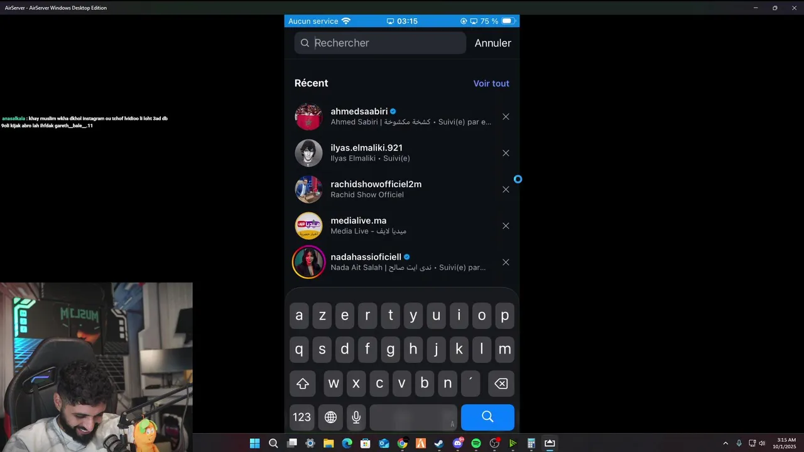Remove ilyas.elmaliki.921 from recent searches
This screenshot has width=804, height=452.
(506, 153)
